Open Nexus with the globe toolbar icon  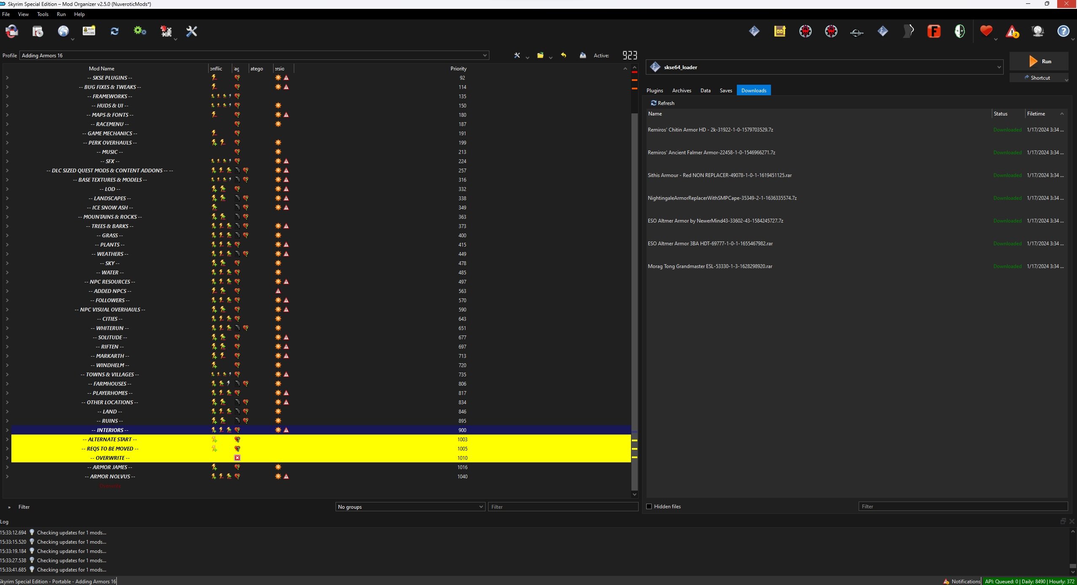(x=63, y=31)
